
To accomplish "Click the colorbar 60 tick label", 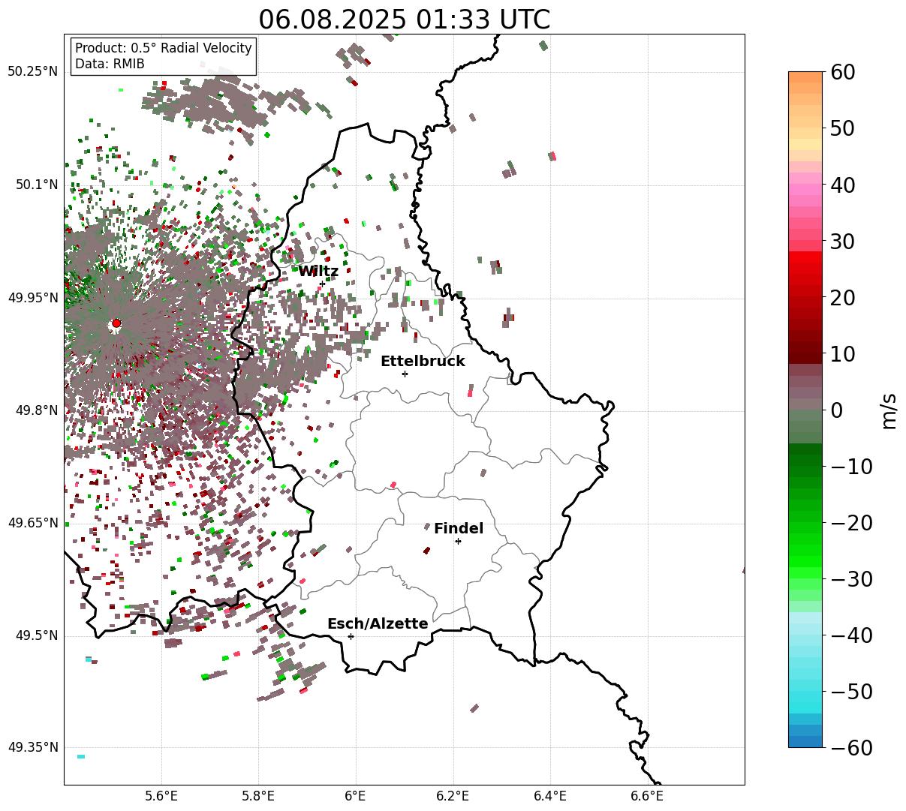I will point(841,72).
